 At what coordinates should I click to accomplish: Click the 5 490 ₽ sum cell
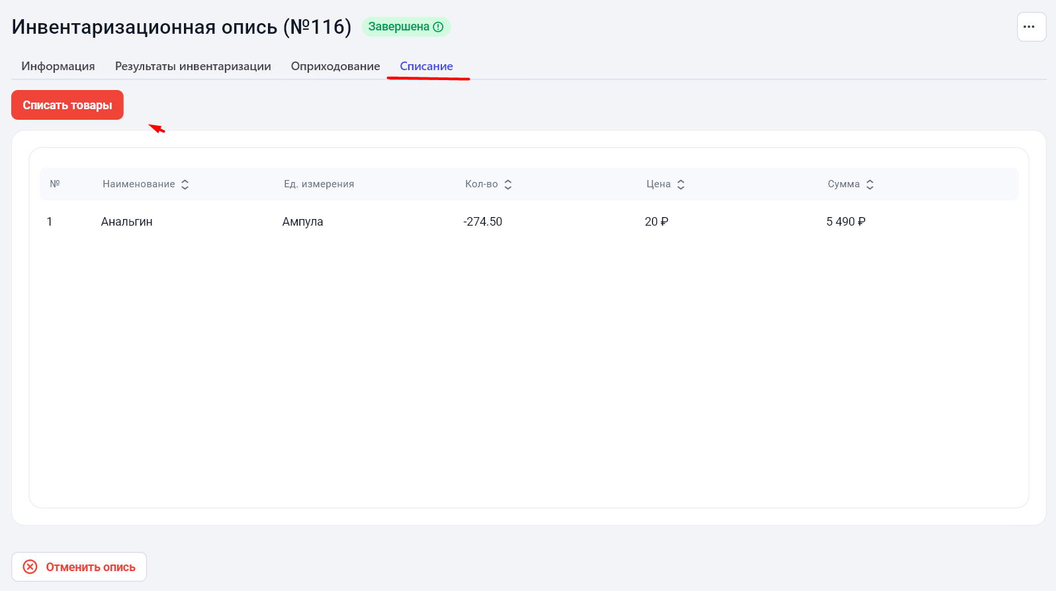(846, 222)
